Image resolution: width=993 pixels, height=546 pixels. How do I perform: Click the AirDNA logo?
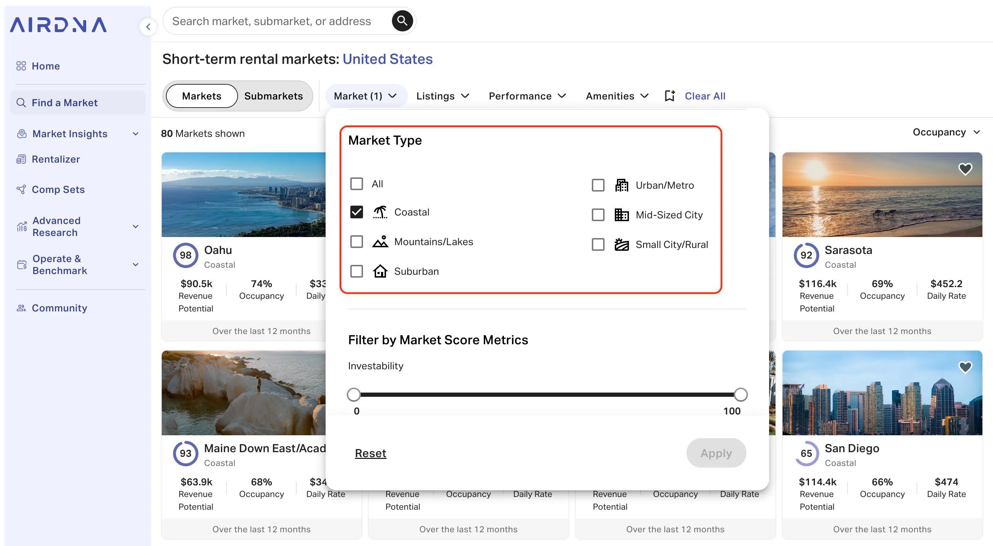point(58,25)
